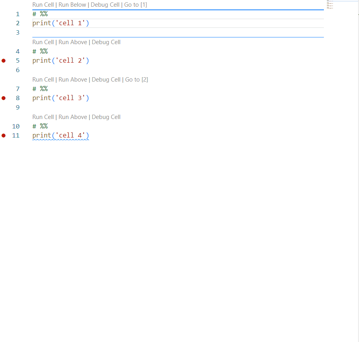Debug Cell for cell 3
359x342 pixels.
click(106, 79)
